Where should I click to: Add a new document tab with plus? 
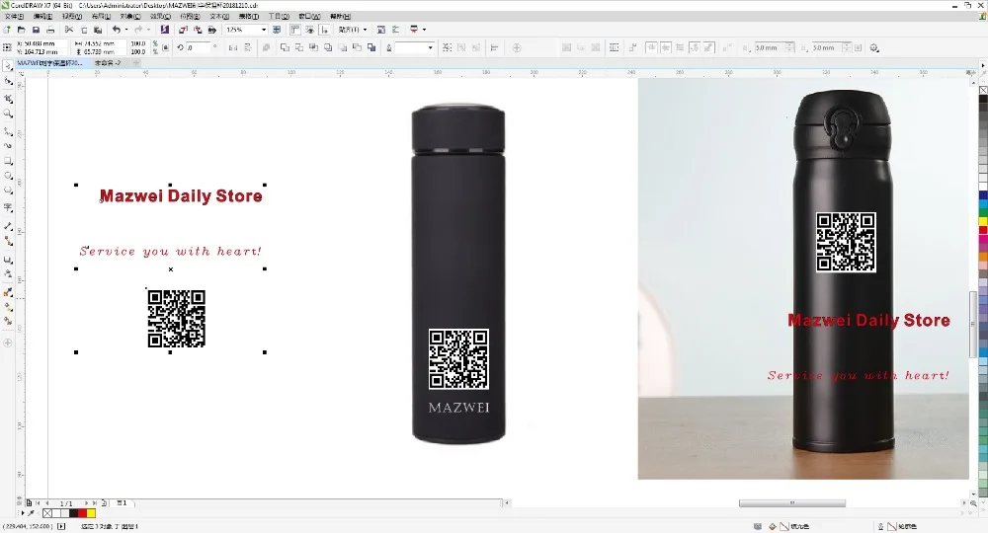click(x=135, y=63)
